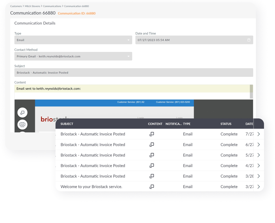Click Complete status in the 7/27 row
This screenshot has height=223, width=275.
click(x=229, y=134)
